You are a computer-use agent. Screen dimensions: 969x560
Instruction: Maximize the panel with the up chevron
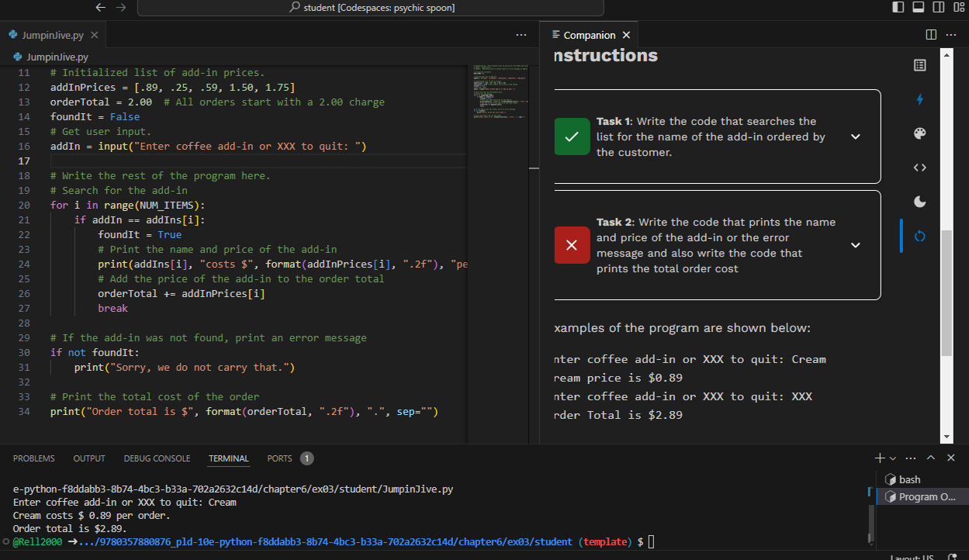tap(931, 458)
